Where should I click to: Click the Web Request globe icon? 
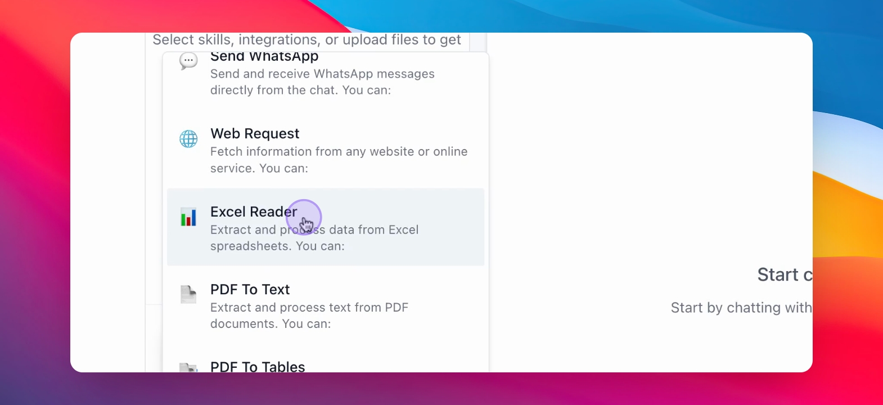click(188, 138)
